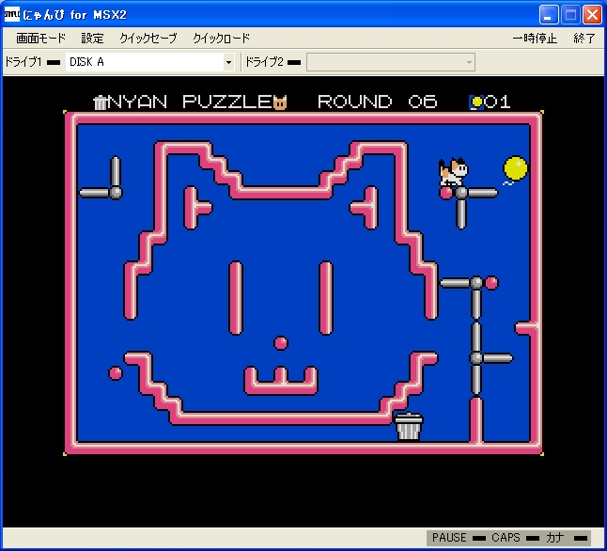Click the application icon in title bar
The image size is (607, 551).
point(12,15)
